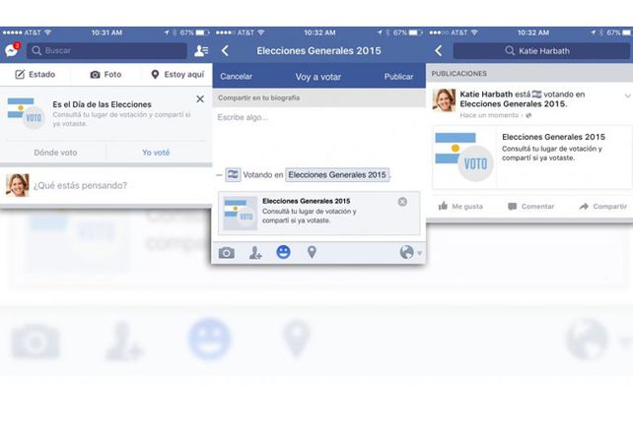Tap VOTO flag icon in election card
Viewport: 633px width, 441px height.
point(26,113)
